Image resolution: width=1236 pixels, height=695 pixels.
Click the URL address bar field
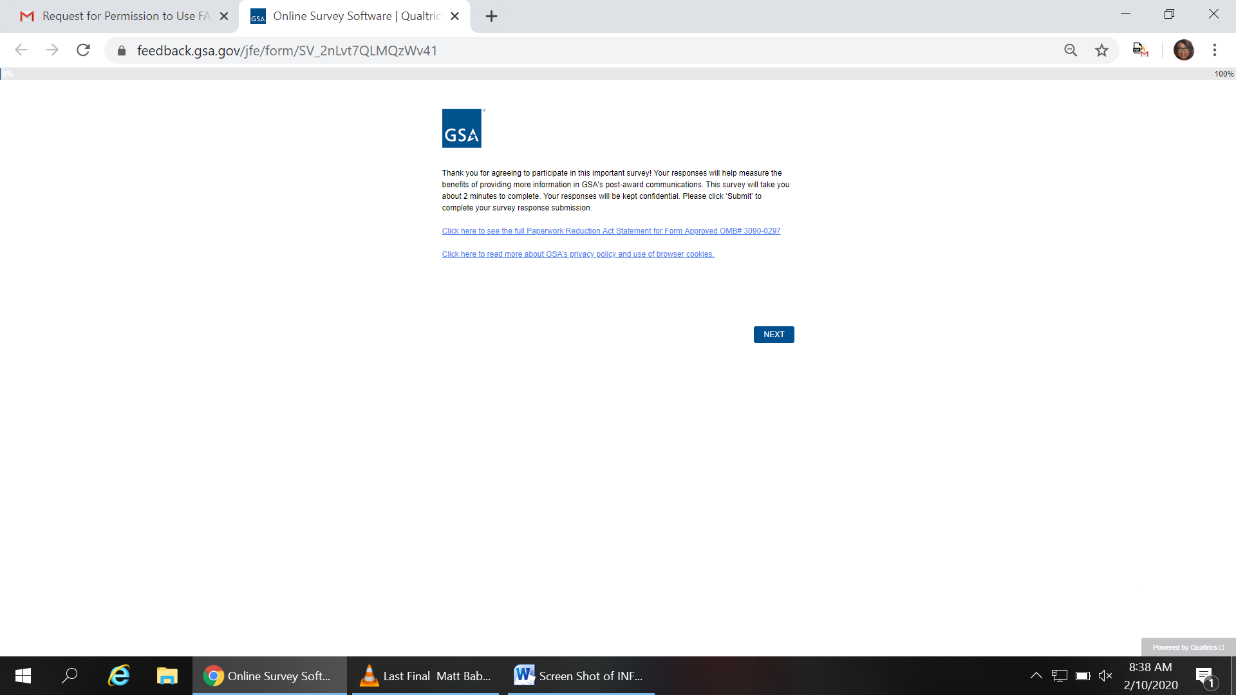point(579,50)
